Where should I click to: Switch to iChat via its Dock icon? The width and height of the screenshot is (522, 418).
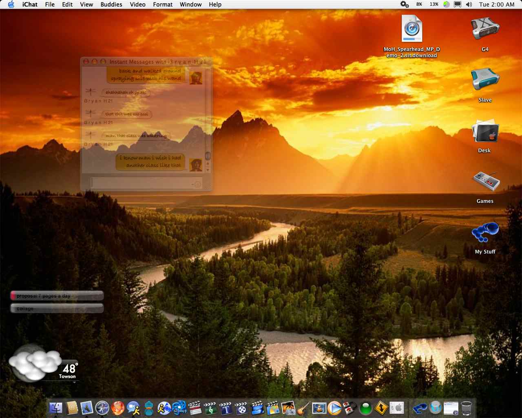pos(133,407)
